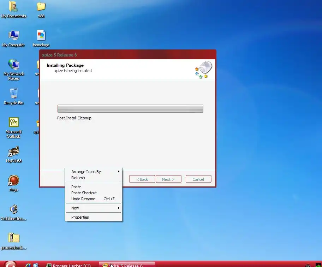322x267 pixels.
Task: Click the Installing Package heading
Action: click(x=65, y=65)
